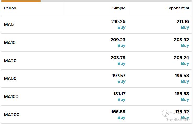This screenshot has height=124, width=193.
Task: Click the Simple column header
Action: (119, 8)
